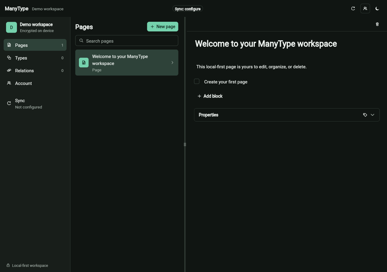This screenshot has width=387, height=272.
Task: Open Account in the sidebar
Action: point(35,83)
